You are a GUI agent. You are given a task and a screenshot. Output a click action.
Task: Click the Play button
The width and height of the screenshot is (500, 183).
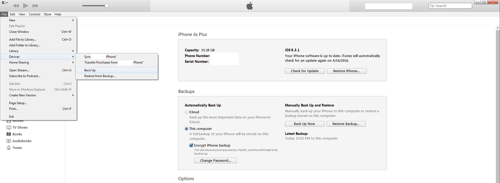coord(26,6)
